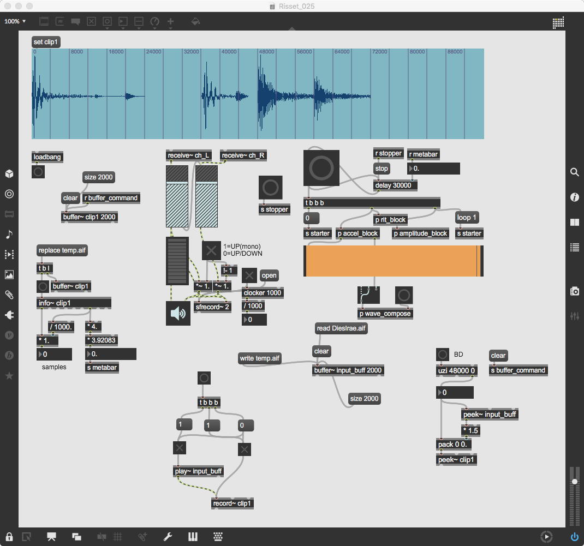Click the samples number box showing 0

pos(55,355)
